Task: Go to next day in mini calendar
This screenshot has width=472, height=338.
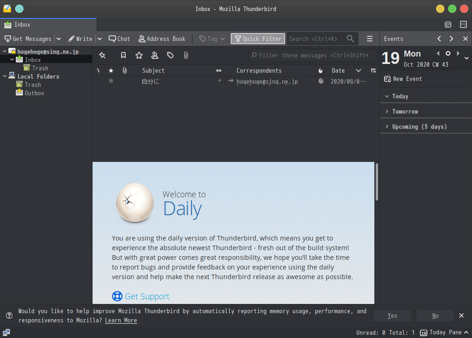Action: pos(458,53)
